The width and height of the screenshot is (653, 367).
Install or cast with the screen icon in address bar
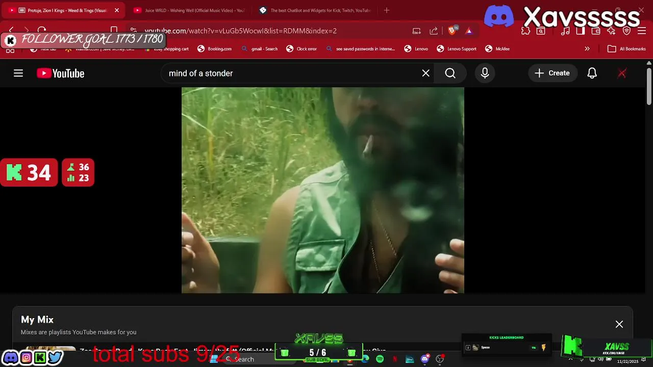417,31
